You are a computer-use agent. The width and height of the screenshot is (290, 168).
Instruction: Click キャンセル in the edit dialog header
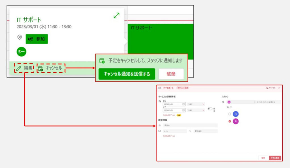271,88
